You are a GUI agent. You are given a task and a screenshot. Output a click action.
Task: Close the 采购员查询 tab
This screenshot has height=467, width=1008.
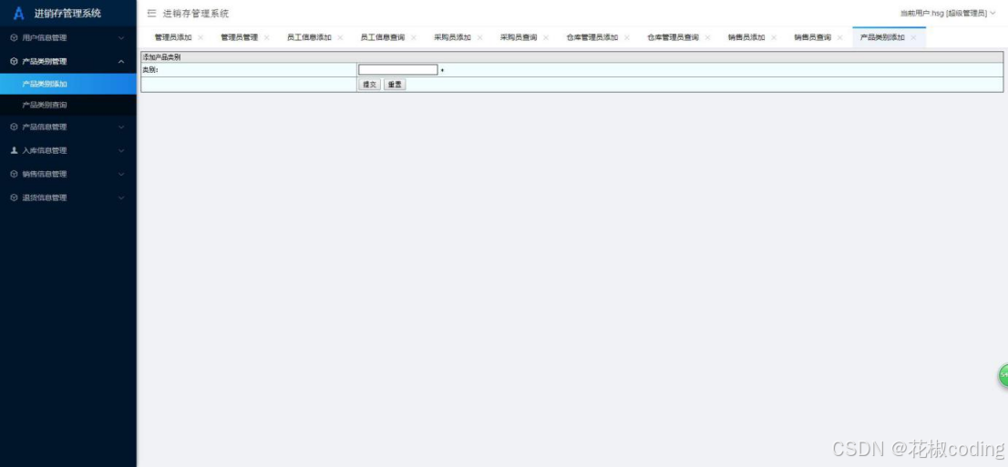(546, 37)
